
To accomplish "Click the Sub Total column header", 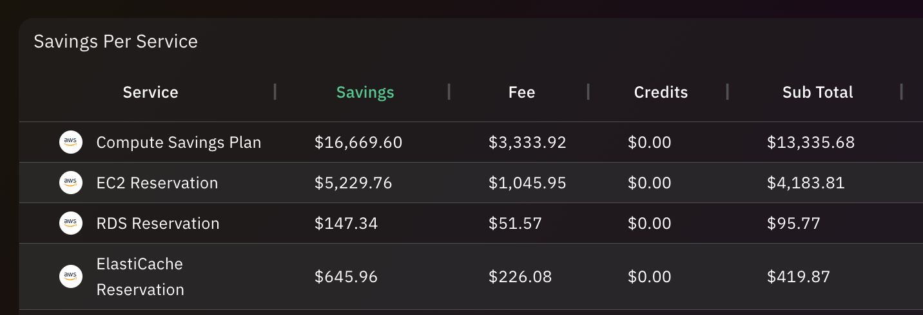I will 817,92.
